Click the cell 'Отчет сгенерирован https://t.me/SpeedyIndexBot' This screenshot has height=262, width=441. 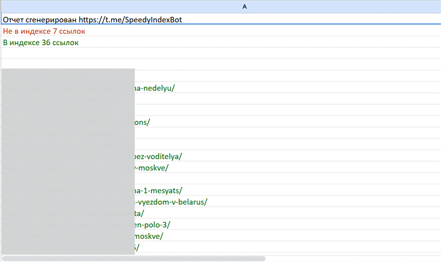[x=221, y=20]
